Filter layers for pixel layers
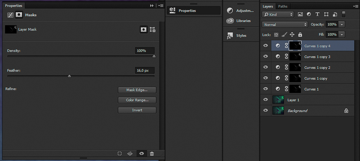The image size is (360, 161). 300,14
